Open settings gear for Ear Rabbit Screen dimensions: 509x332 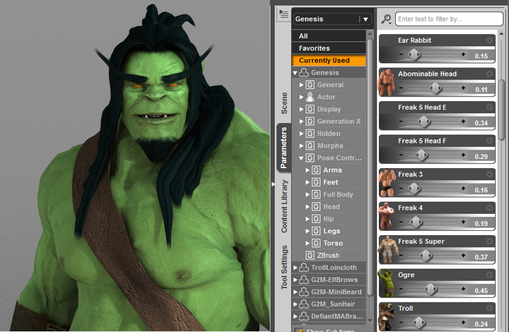(x=489, y=40)
